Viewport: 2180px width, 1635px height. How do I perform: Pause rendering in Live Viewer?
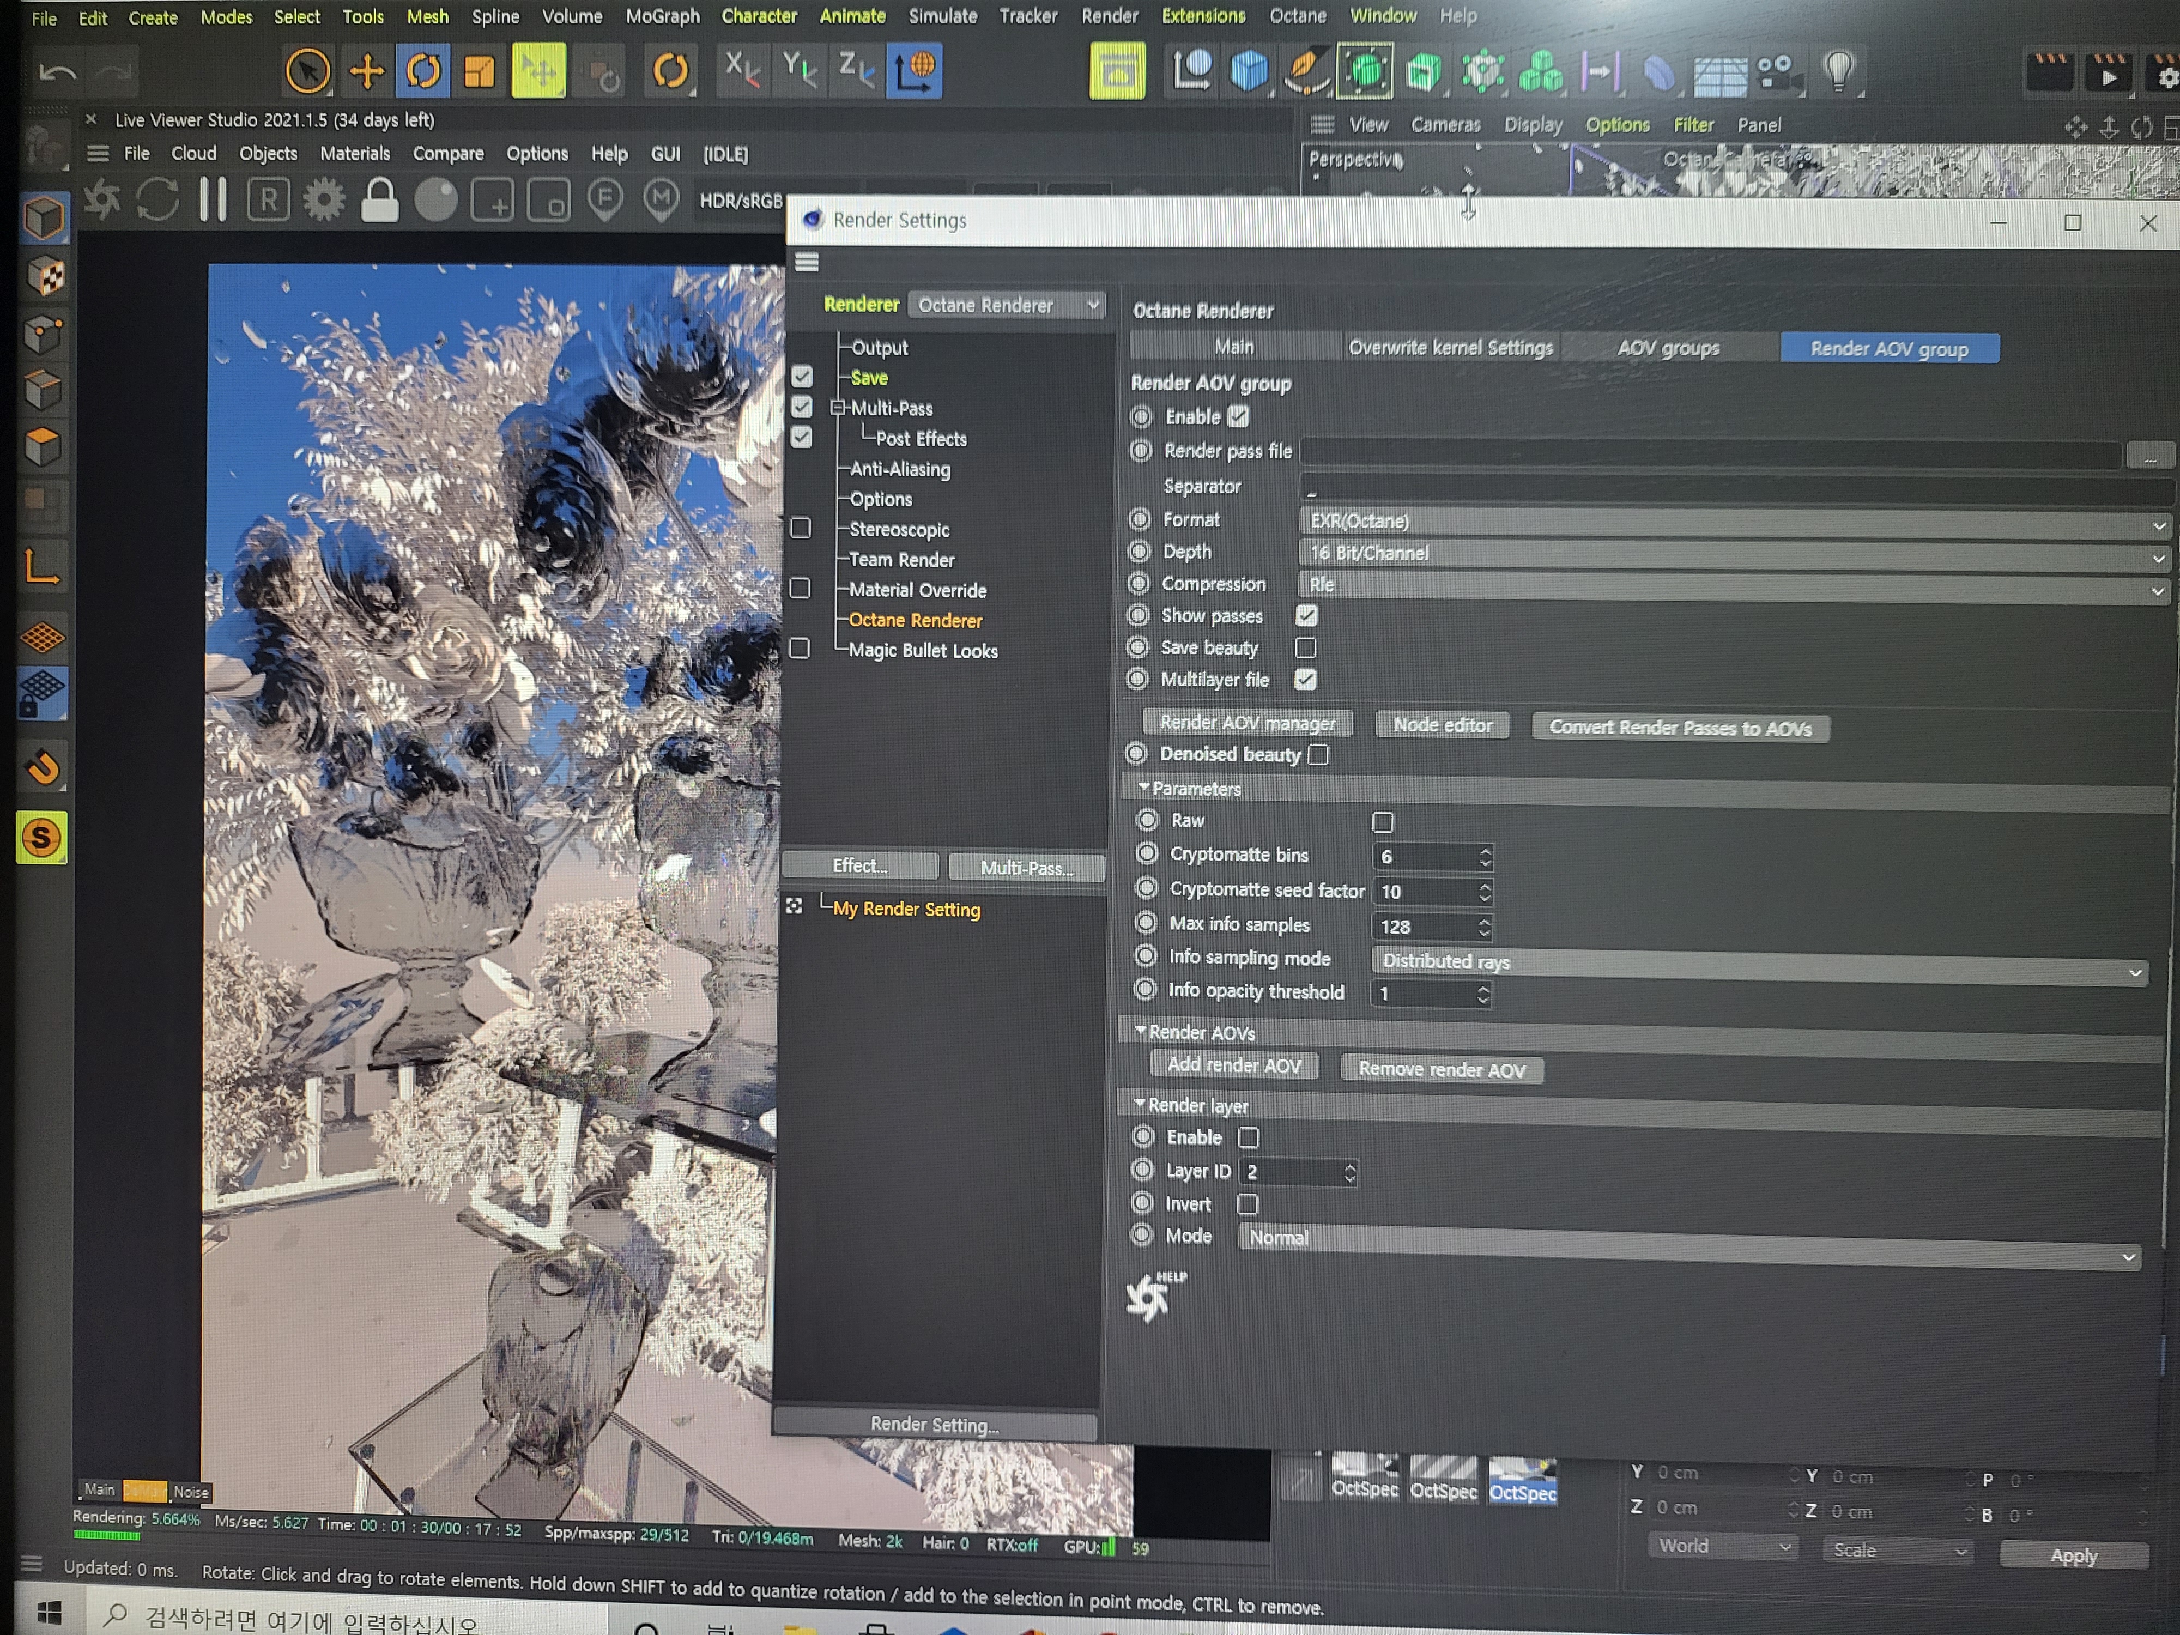(x=213, y=200)
